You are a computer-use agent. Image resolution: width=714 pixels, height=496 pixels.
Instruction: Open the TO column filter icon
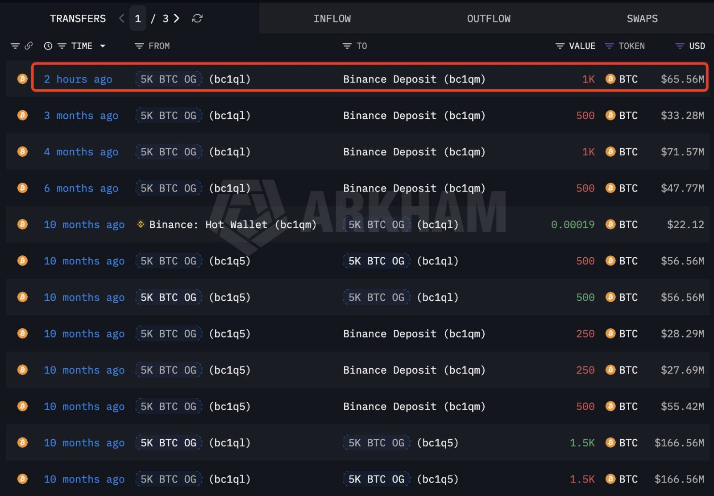click(x=347, y=46)
